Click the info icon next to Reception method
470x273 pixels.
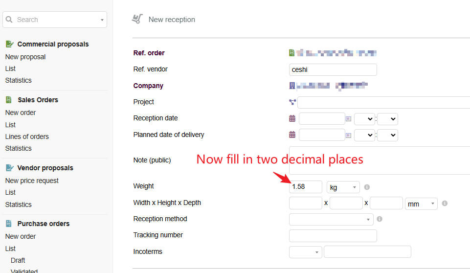(380, 219)
